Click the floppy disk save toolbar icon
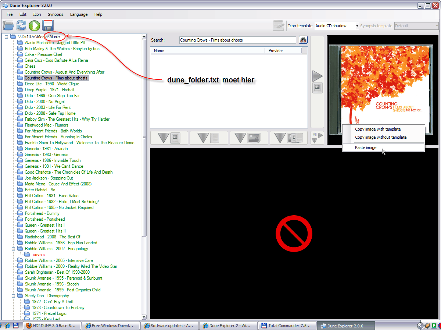The image size is (441, 330). pos(48,25)
